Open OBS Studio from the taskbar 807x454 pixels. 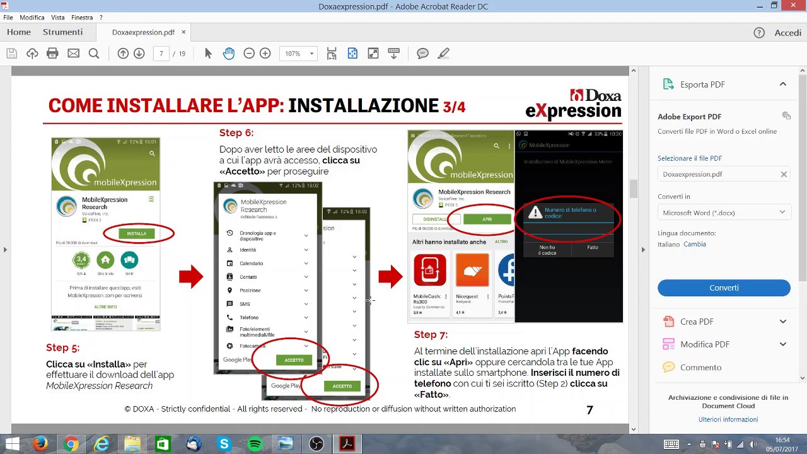(x=316, y=444)
